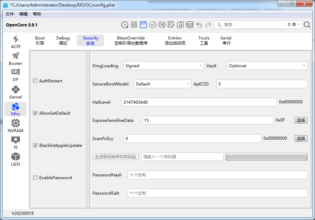Open the ACPI section in sidebar

pyautogui.click(x=15, y=42)
